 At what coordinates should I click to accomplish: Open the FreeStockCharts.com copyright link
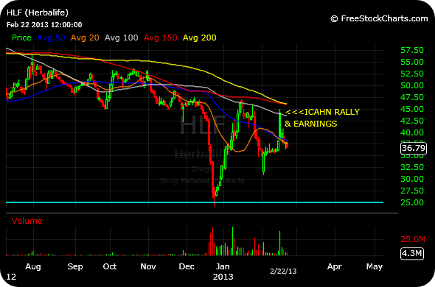pyautogui.click(x=379, y=18)
